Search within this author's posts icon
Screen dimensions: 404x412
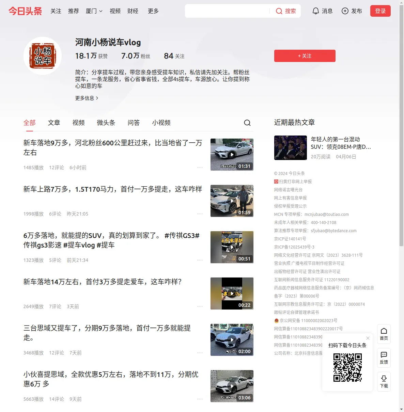247,123
